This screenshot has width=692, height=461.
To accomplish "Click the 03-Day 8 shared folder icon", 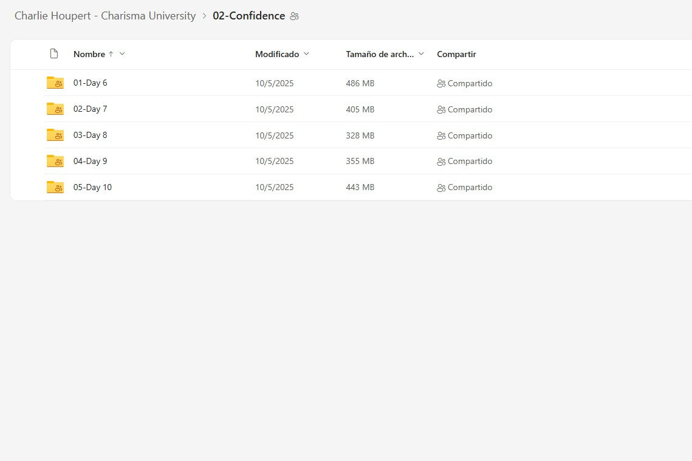I will tap(55, 135).
